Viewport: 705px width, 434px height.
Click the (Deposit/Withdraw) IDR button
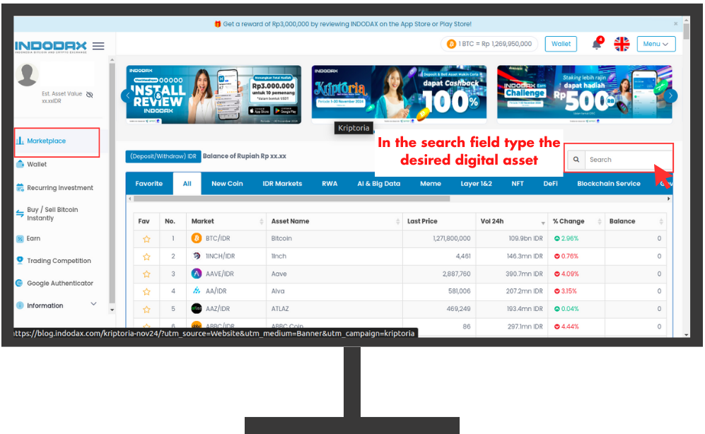pos(163,156)
